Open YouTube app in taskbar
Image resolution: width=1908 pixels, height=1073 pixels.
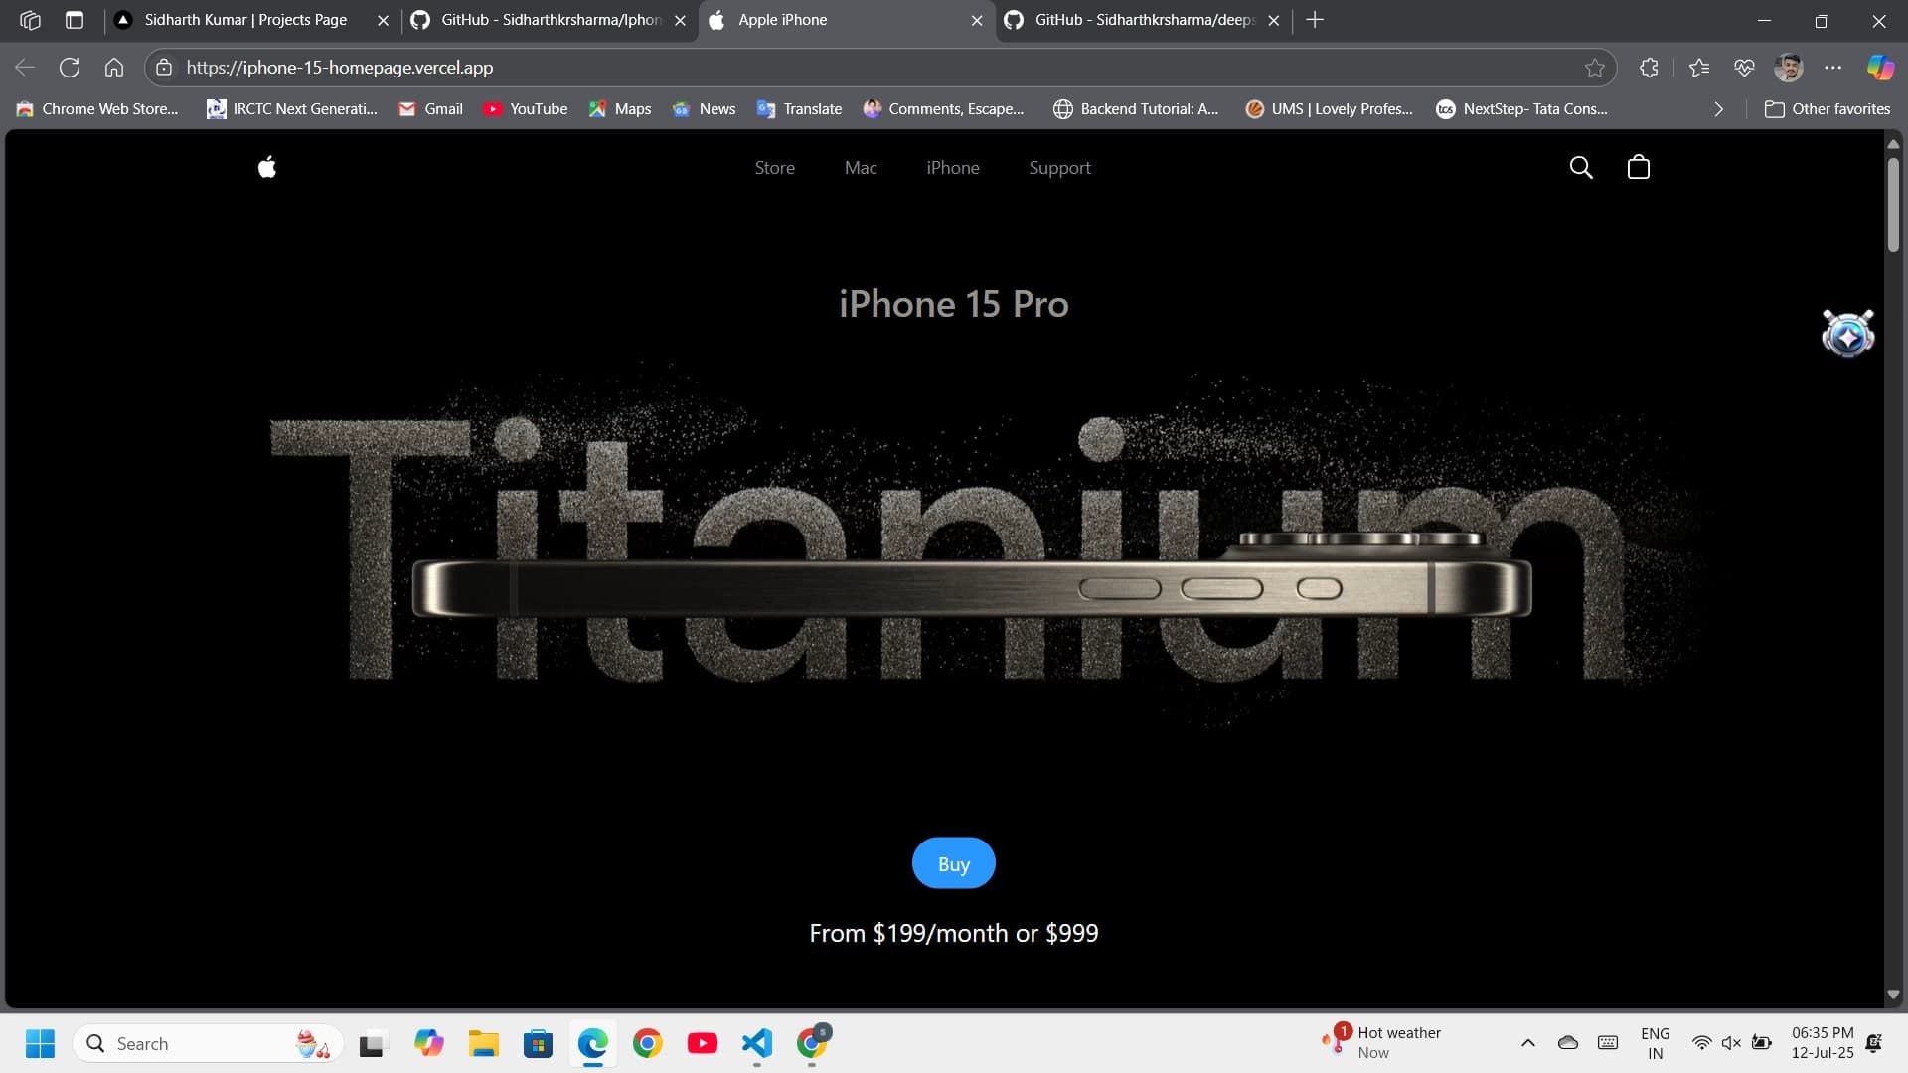coord(702,1043)
